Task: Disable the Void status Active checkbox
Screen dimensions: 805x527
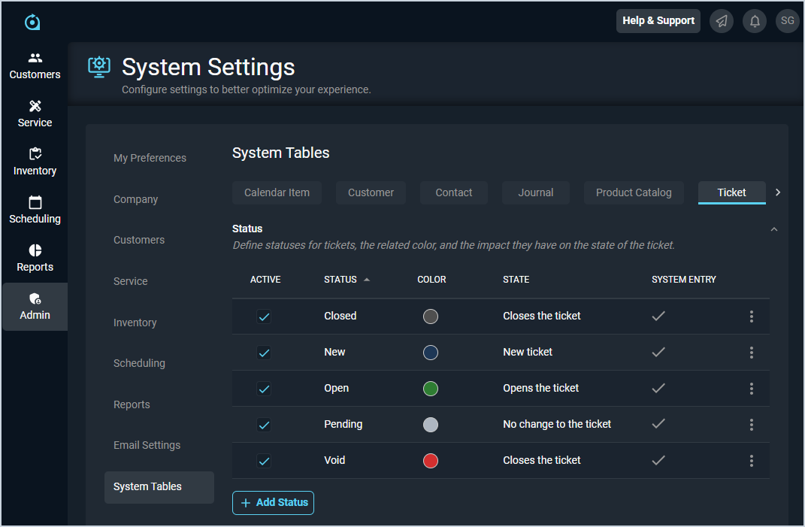Action: [x=264, y=461]
